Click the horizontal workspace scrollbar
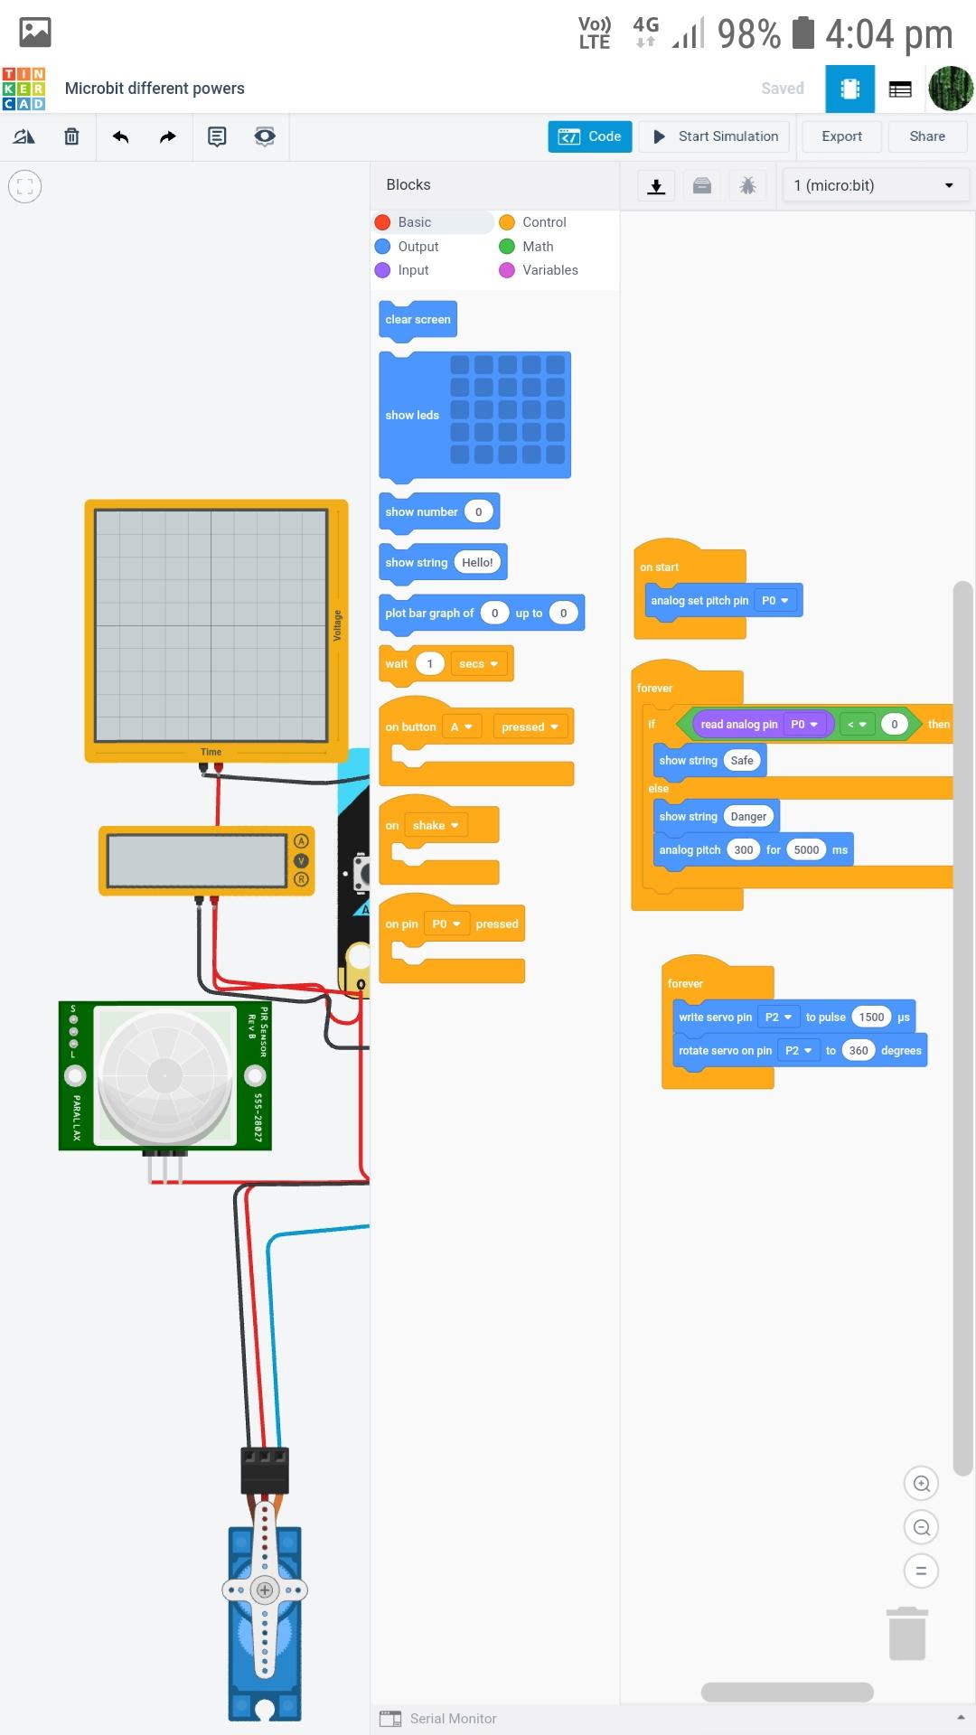The width and height of the screenshot is (976, 1735). coord(787,1692)
